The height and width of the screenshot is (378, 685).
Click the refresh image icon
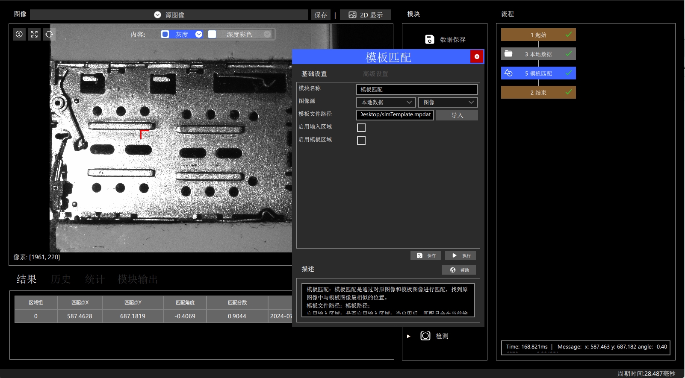[x=49, y=34]
